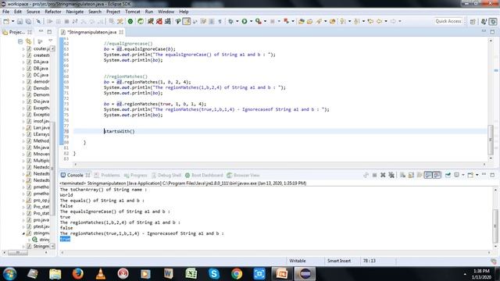
Task: Start Tomcat with the cat icon
Action: [x=151, y=21]
